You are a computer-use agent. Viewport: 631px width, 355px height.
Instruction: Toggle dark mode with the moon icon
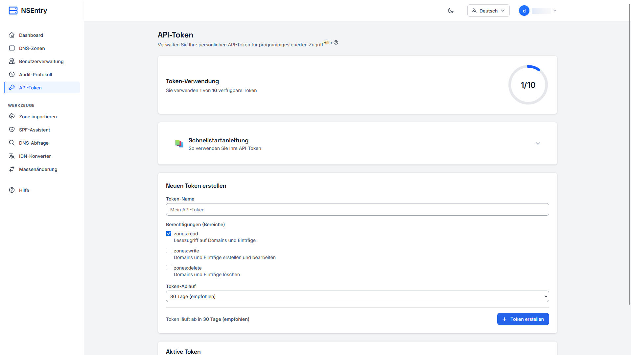(x=451, y=11)
